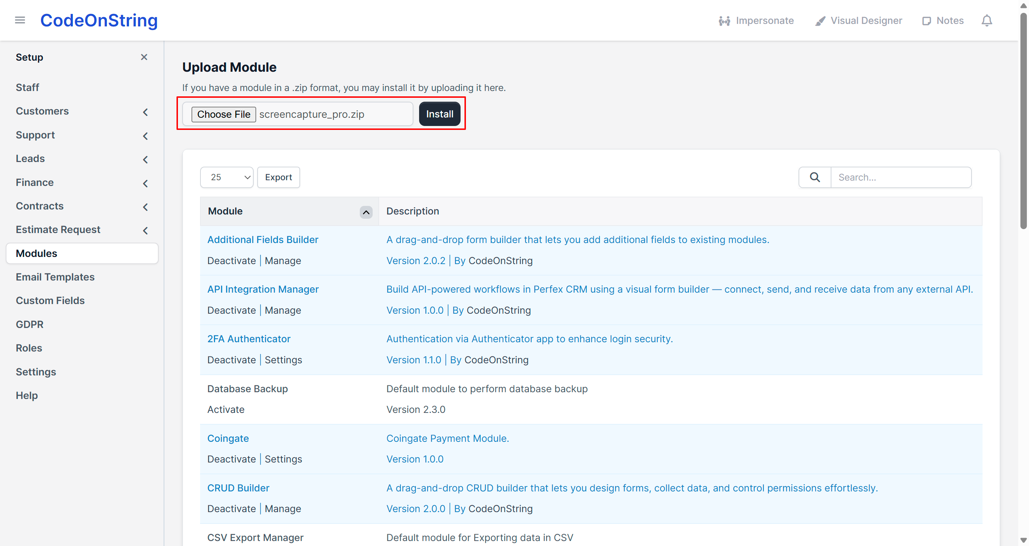The image size is (1029, 546).
Task: Open Help in the sidebar
Action: 26,395
